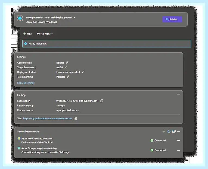
Task: Add a new service dependency
Action: pos(164,131)
